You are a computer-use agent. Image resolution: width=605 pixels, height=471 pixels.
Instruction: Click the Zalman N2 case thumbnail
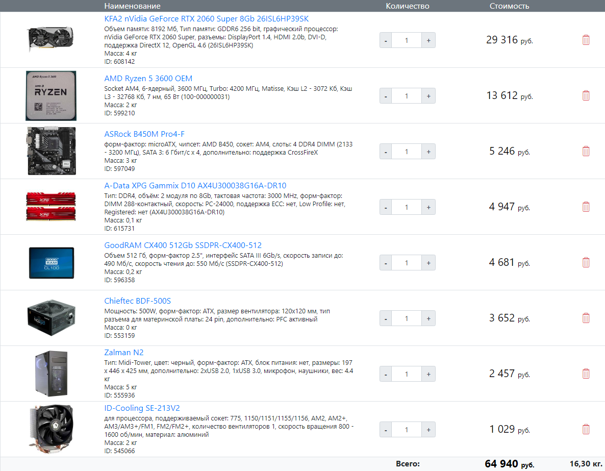tap(52, 374)
